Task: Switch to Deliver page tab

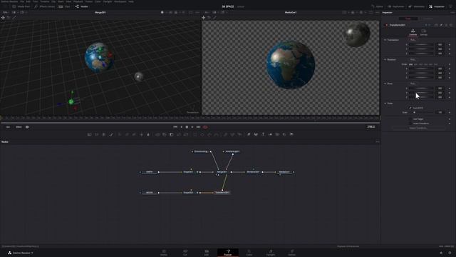Action: coord(291,253)
